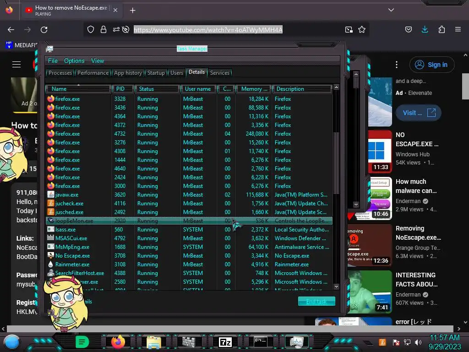Open Firefox from the taskbar
Viewport: 469px width, 352px height.
[118, 342]
